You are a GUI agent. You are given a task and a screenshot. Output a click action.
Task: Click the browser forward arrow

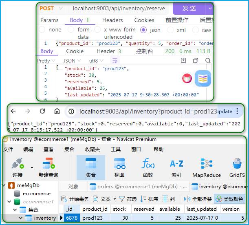coord(28,111)
